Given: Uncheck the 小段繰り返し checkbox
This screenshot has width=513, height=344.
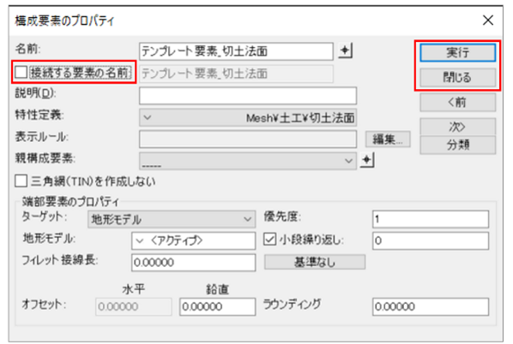Looking at the screenshot, I should coord(270,240).
